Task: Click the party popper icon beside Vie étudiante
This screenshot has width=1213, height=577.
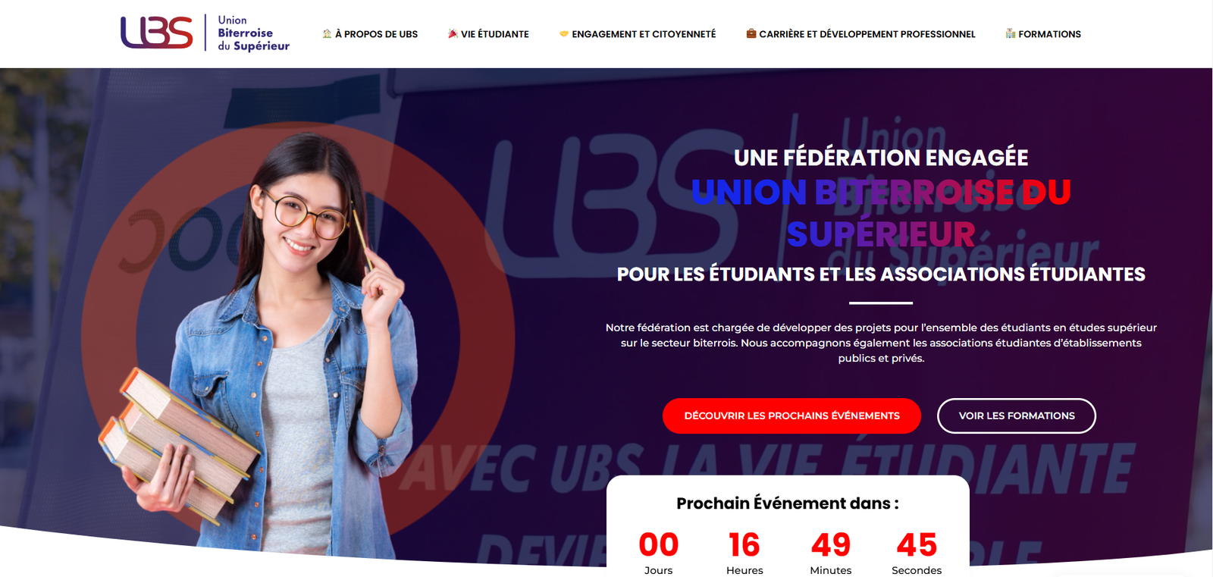Action: click(453, 33)
